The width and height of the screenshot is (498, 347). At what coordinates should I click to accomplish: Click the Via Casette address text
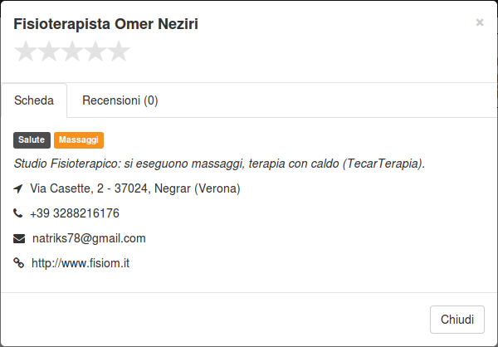click(135, 188)
